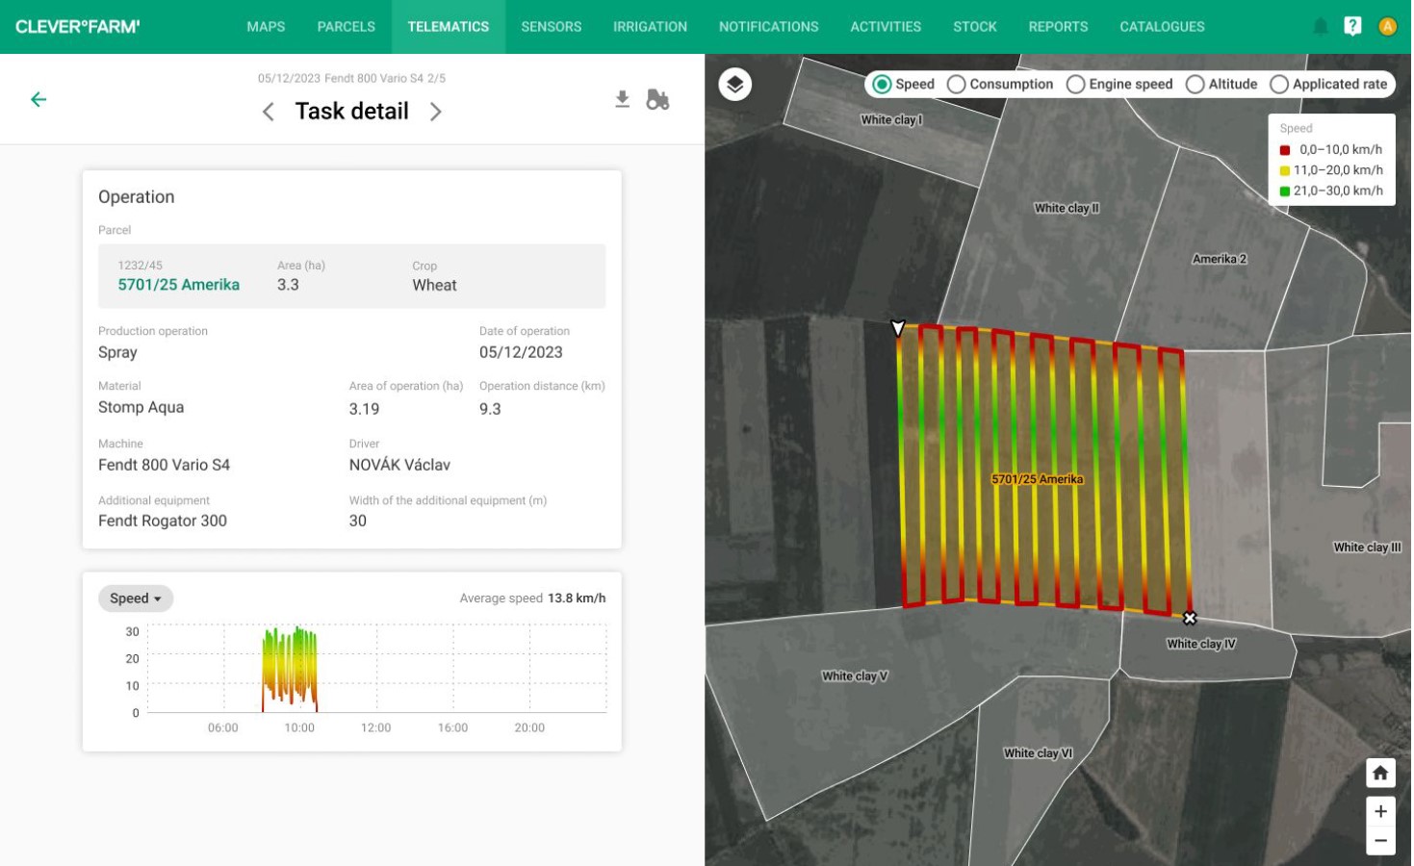Click the White clay III parcel label
Image resolution: width=1414 pixels, height=866 pixels.
tap(1368, 548)
